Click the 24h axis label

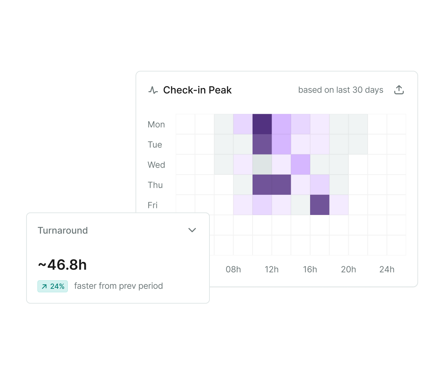(x=387, y=269)
